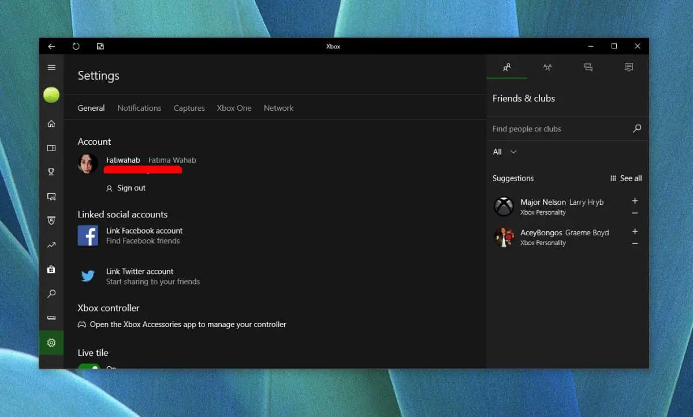
Task: Open Game DVR captures sidebar icon
Action: [x=51, y=197]
